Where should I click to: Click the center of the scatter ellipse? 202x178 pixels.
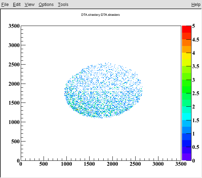[103, 90]
